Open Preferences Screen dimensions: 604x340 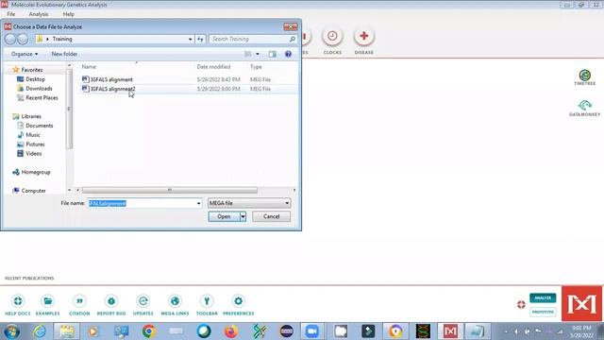[239, 305]
